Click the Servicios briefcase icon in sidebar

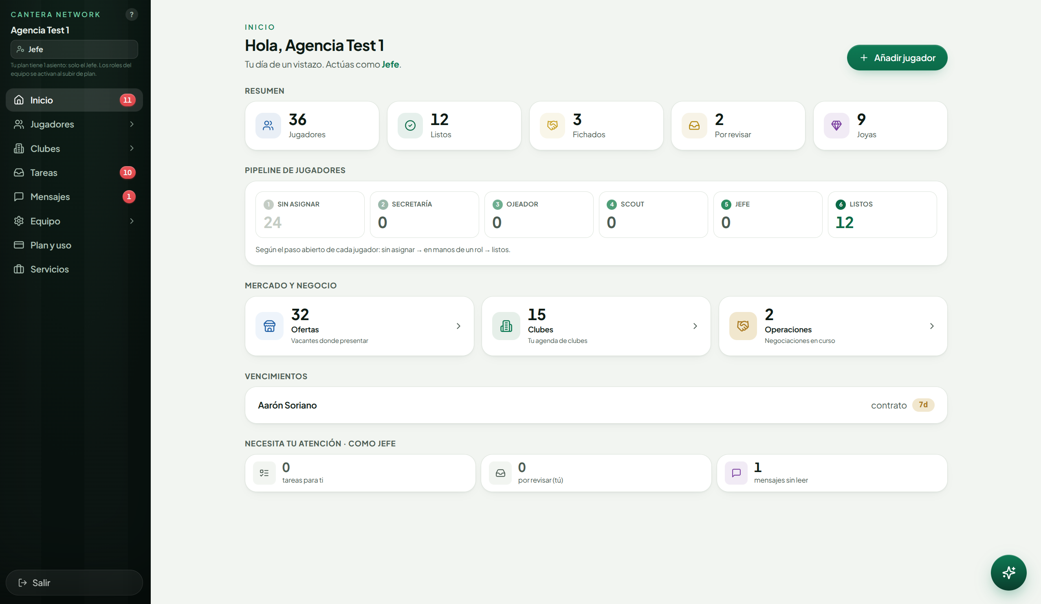coord(19,269)
